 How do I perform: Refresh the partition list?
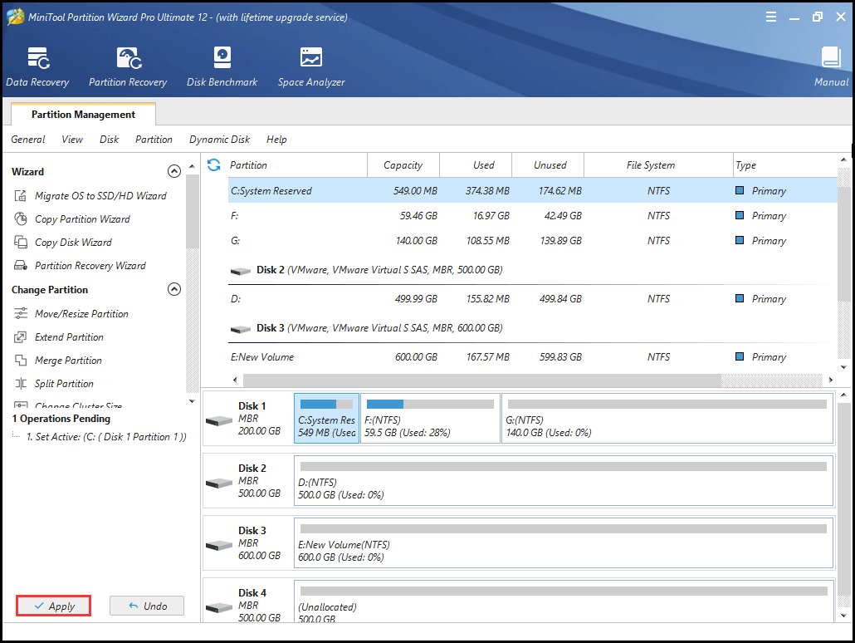213,165
